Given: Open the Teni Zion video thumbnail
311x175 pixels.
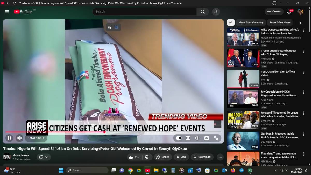Looking at the screenshot, I should click(x=243, y=79).
